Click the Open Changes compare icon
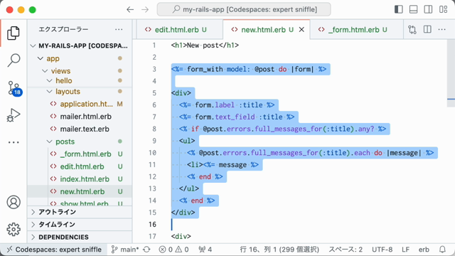Viewport: 455px width, 256px height. [412, 30]
